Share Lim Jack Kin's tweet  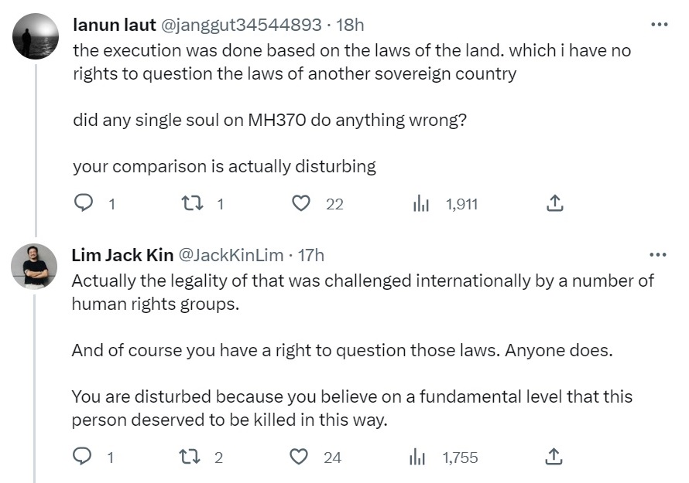tap(554, 457)
